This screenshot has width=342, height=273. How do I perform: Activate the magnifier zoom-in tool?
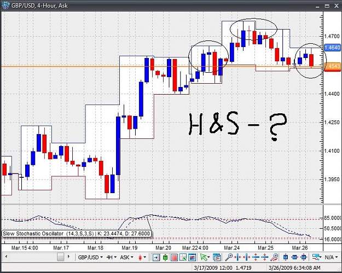pos(229,257)
